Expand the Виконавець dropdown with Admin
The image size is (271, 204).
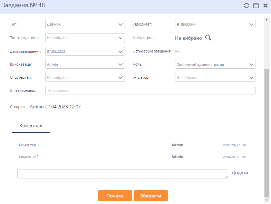[x=85, y=65]
